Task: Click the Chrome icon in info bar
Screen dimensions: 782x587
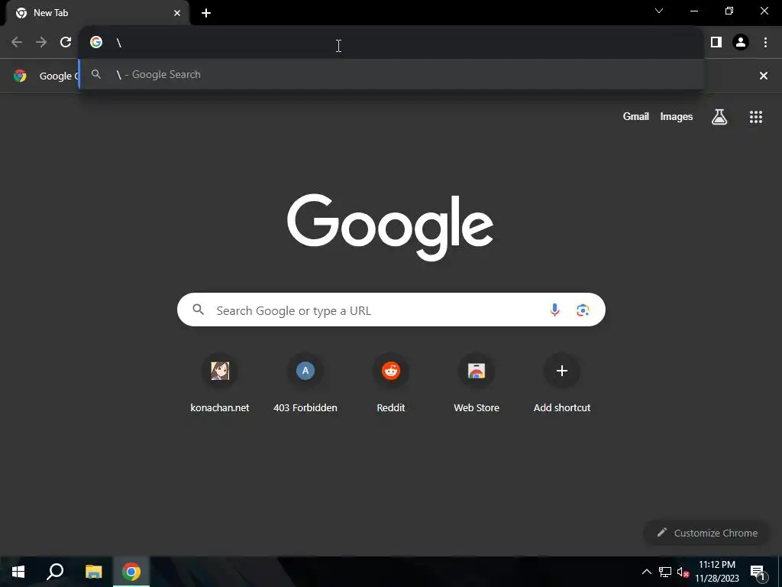Action: (20, 76)
